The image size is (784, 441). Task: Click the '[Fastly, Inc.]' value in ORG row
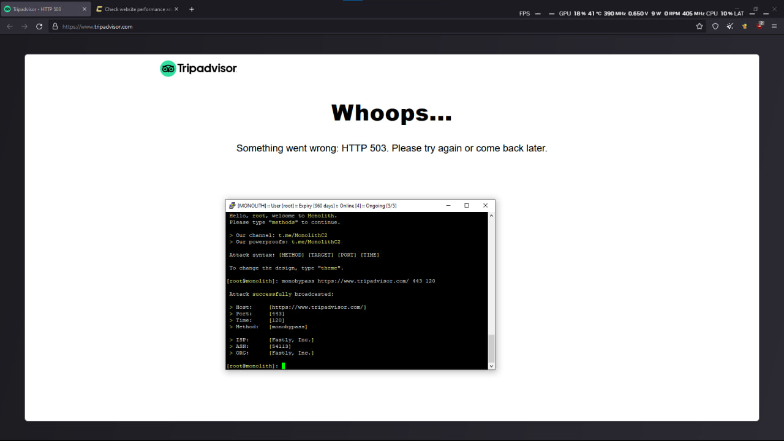pos(292,353)
